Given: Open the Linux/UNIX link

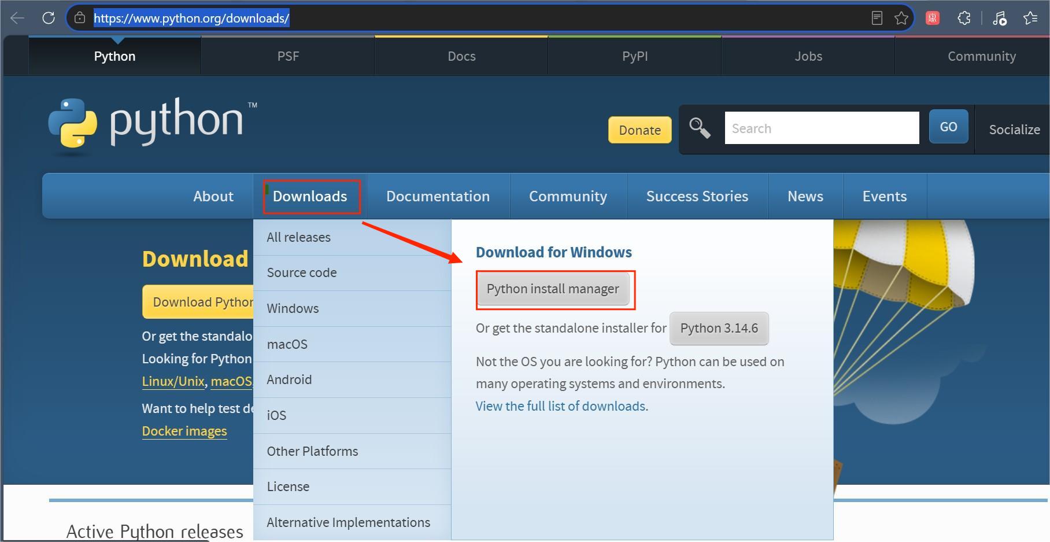Looking at the screenshot, I should pos(173,382).
